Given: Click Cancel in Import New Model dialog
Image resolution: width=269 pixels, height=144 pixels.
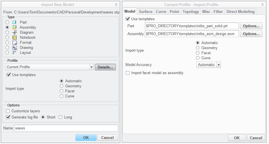Looking at the screenshot, I should click(107, 138).
